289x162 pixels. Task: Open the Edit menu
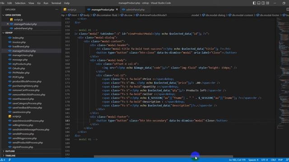pos(9,3)
